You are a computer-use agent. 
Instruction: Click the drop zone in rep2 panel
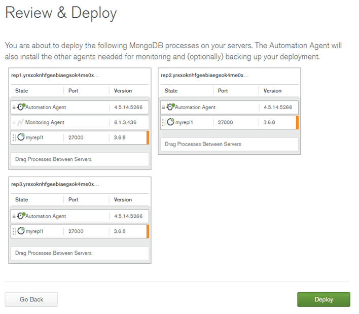coord(229,144)
